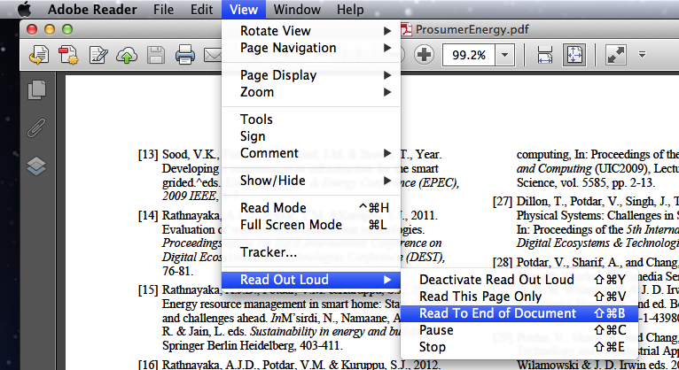
Task: Click the Zoom In plus button
Action: point(424,55)
